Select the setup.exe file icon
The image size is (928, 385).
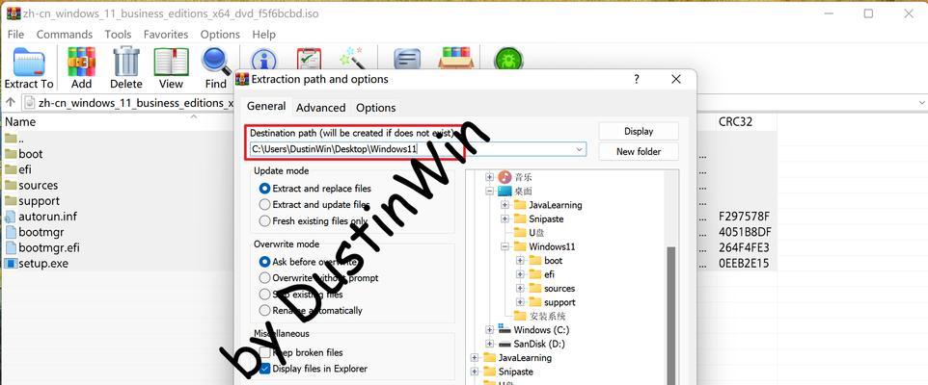10,264
